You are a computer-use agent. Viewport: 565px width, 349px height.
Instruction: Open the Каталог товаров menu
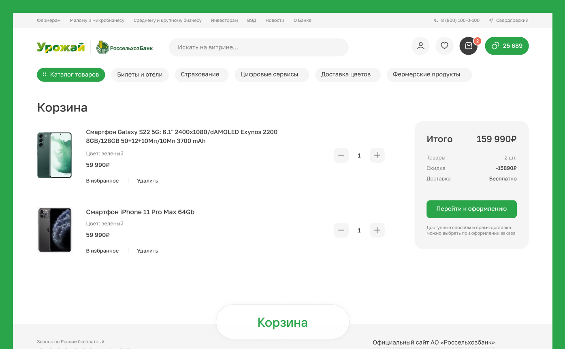click(71, 74)
